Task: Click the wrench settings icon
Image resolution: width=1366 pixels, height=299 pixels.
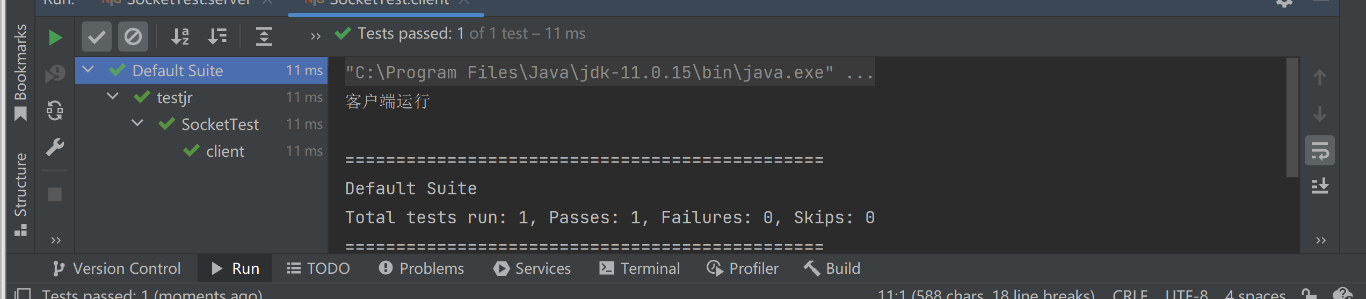Action: click(55, 147)
